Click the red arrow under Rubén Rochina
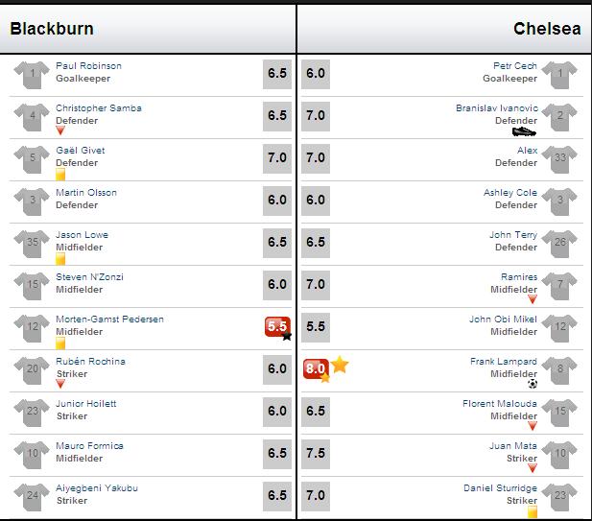Viewport: 592px width, 521px height. [60, 384]
